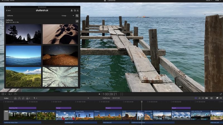Open the search filter settings icon
Viewport: 223px width, 125px height.
click(77, 21)
